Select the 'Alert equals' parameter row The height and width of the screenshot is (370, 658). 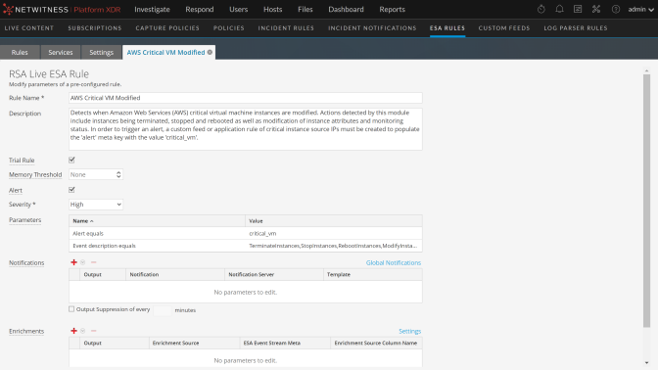coord(246,233)
